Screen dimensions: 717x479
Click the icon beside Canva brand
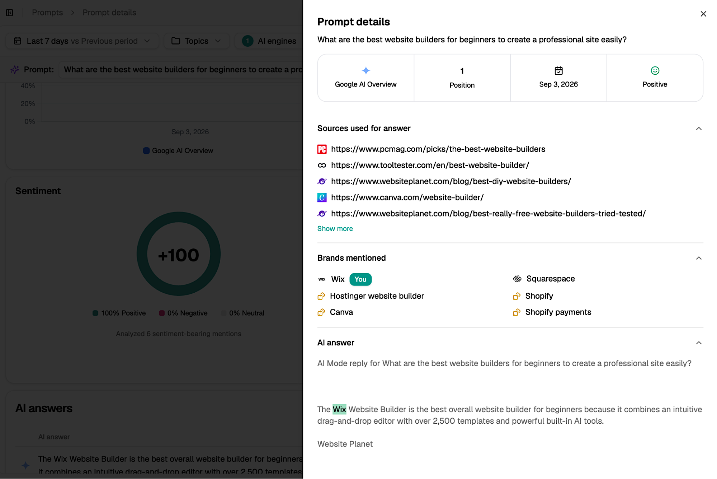pyautogui.click(x=321, y=312)
